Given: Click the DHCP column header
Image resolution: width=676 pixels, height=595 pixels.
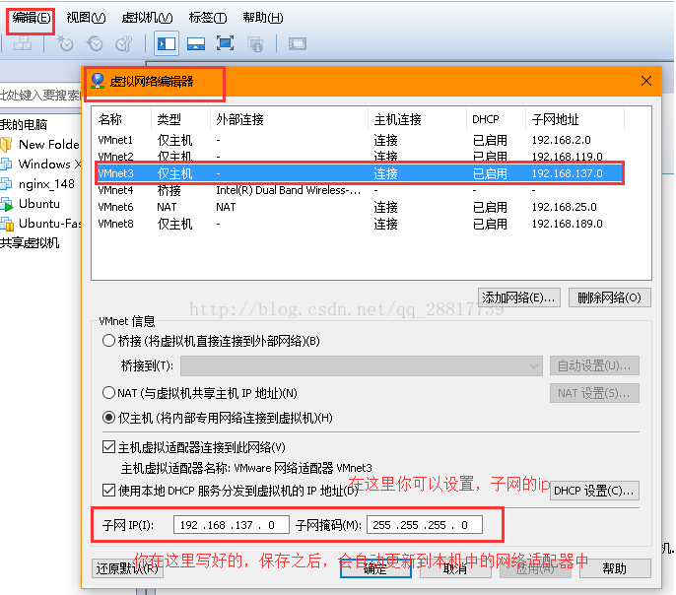Looking at the screenshot, I should pos(497,119).
